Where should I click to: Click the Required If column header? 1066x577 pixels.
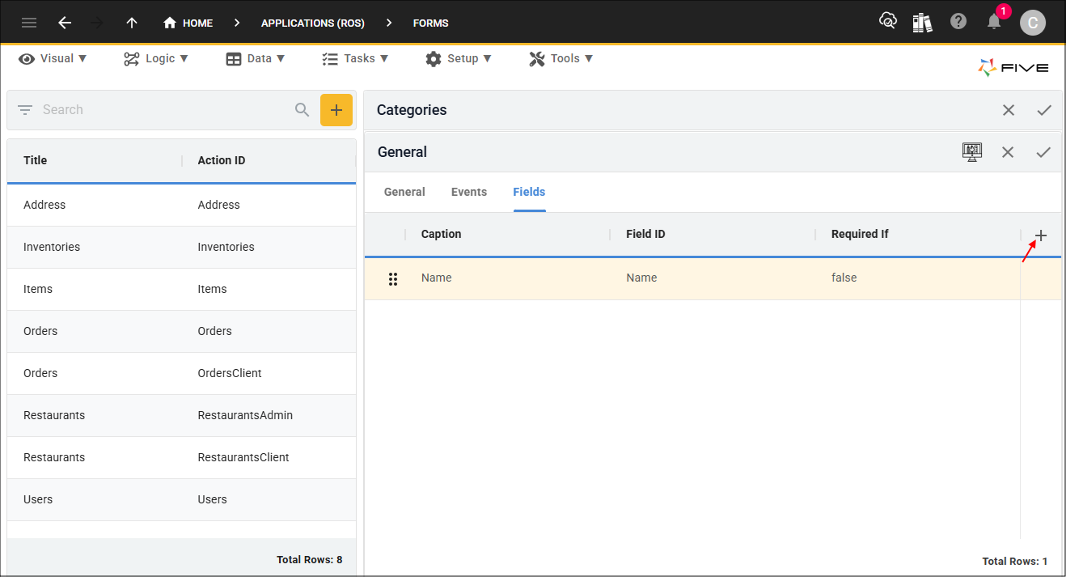pos(860,234)
